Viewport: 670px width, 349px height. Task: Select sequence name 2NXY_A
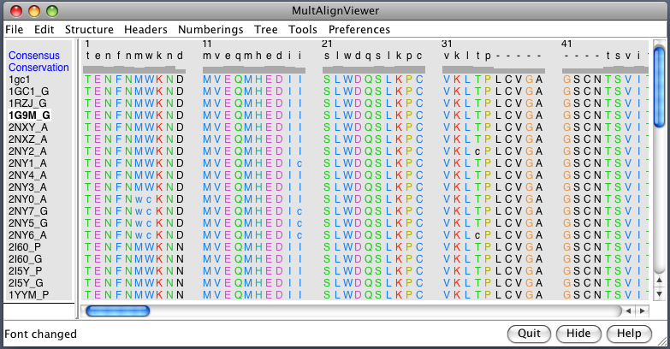pyautogui.click(x=28, y=127)
